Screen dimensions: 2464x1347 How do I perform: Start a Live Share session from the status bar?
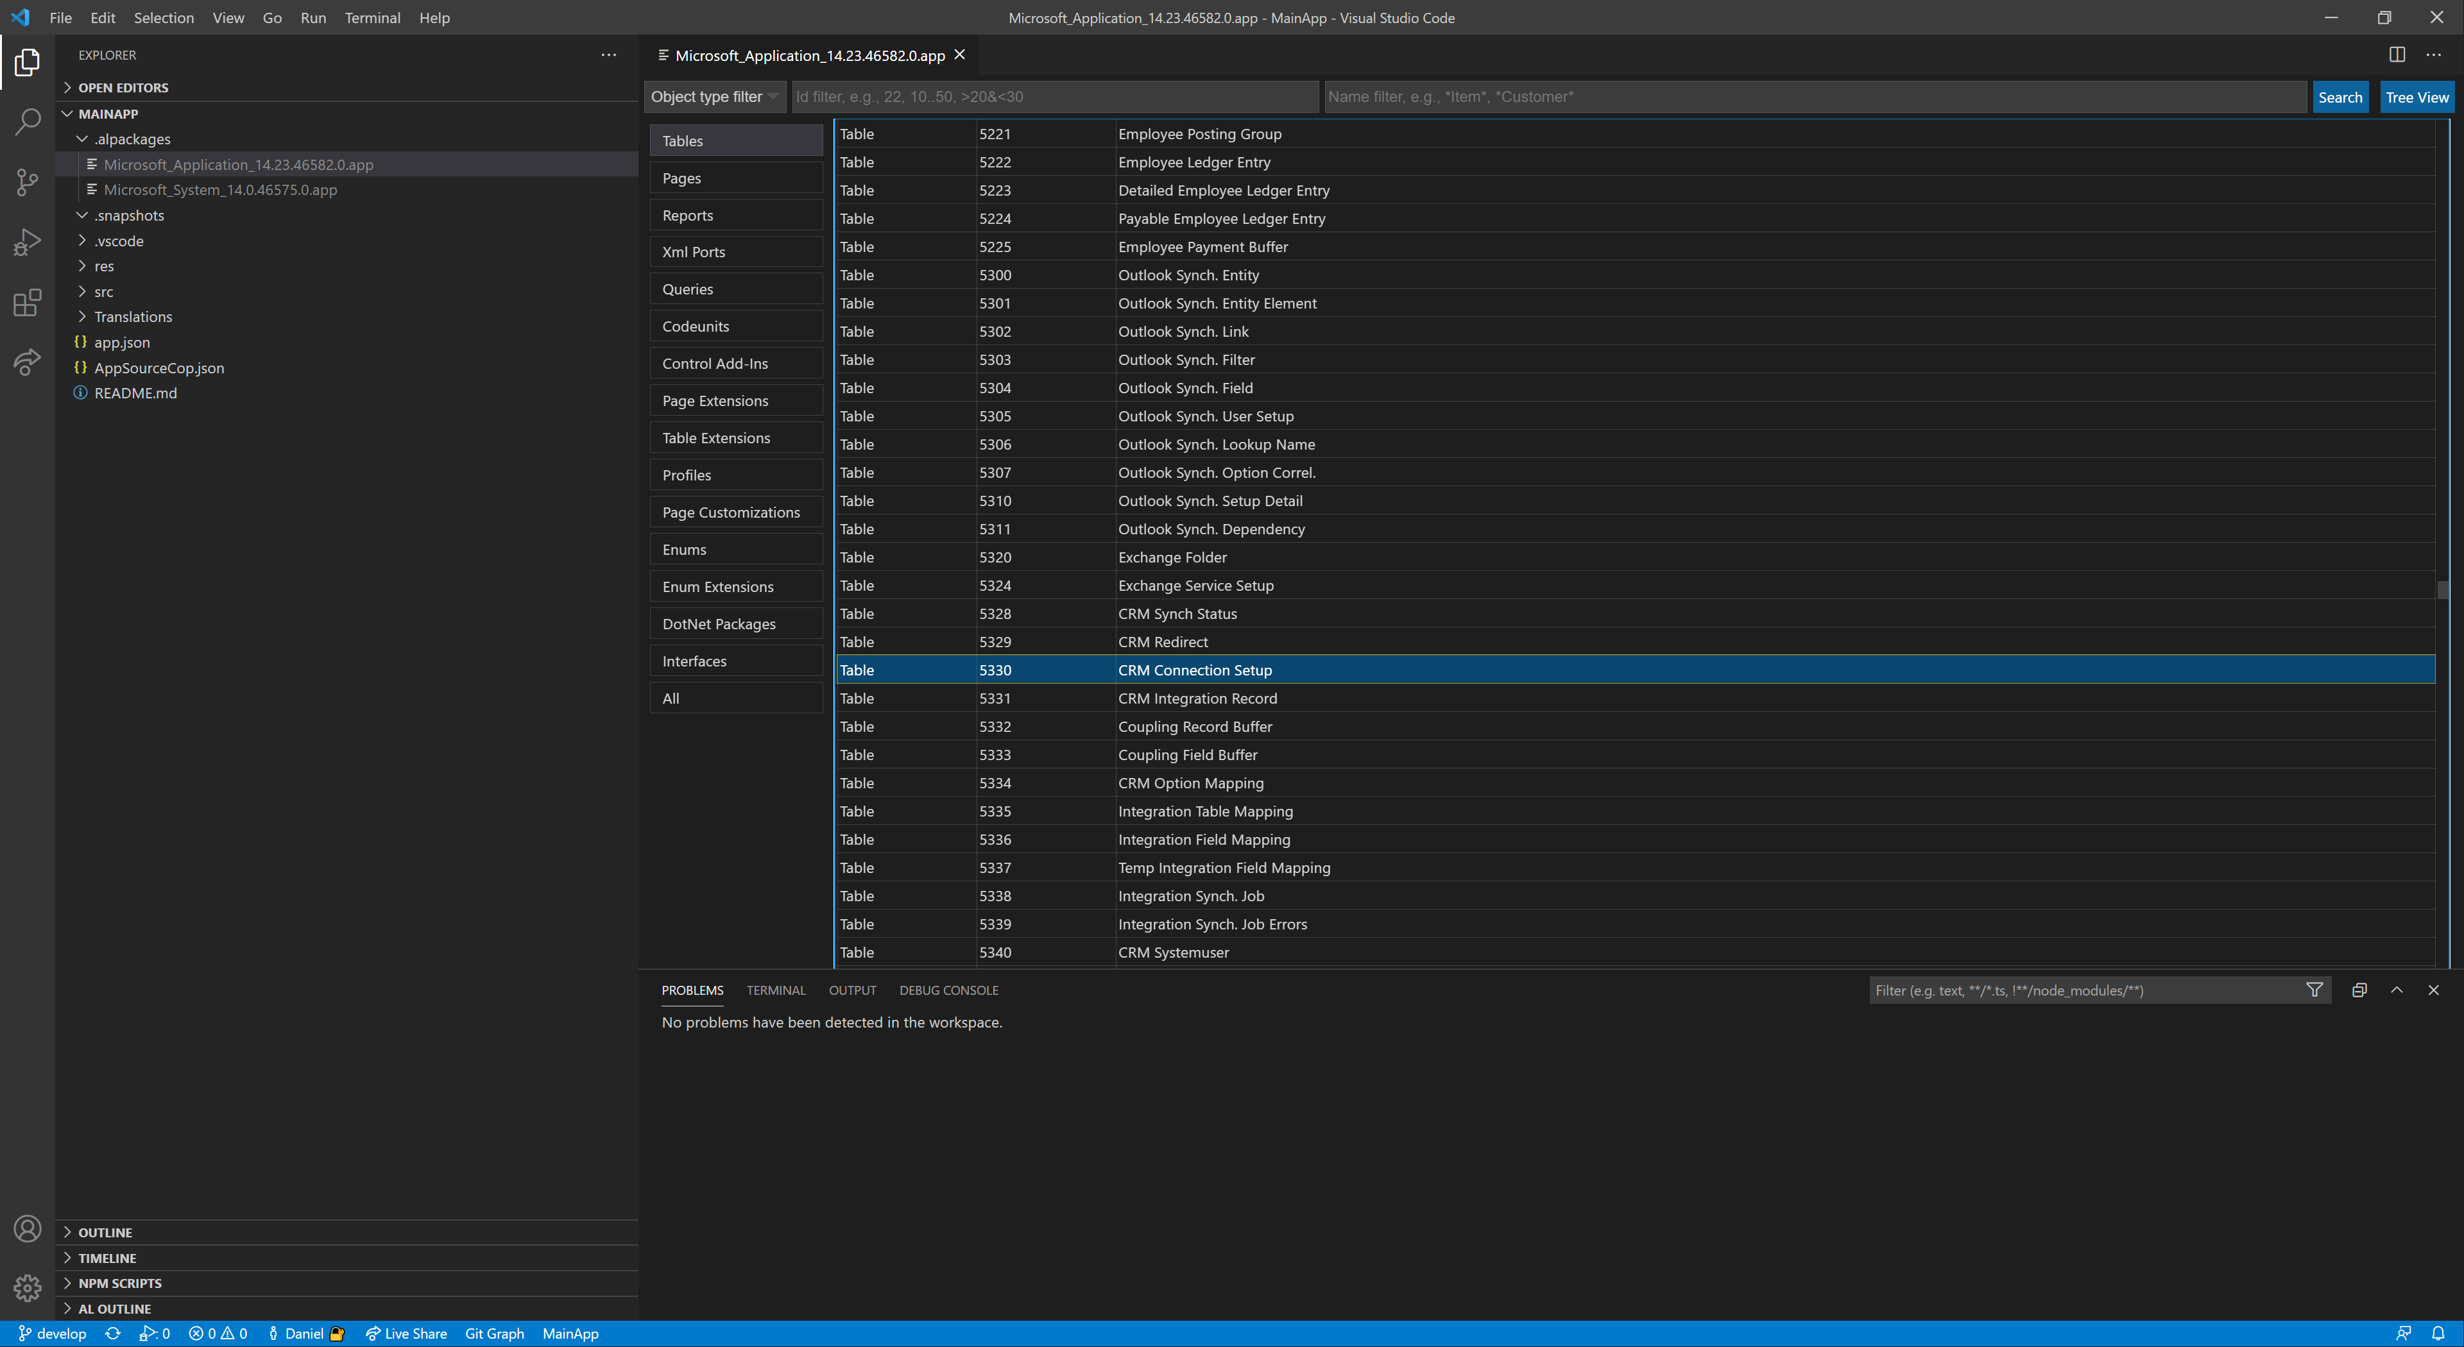point(406,1333)
